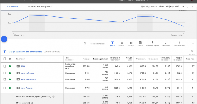Image resolution: width=197 pixels, height=104 pixels.
Task: Click the Развернуть fullscreen icon
Action: tap(166, 44)
